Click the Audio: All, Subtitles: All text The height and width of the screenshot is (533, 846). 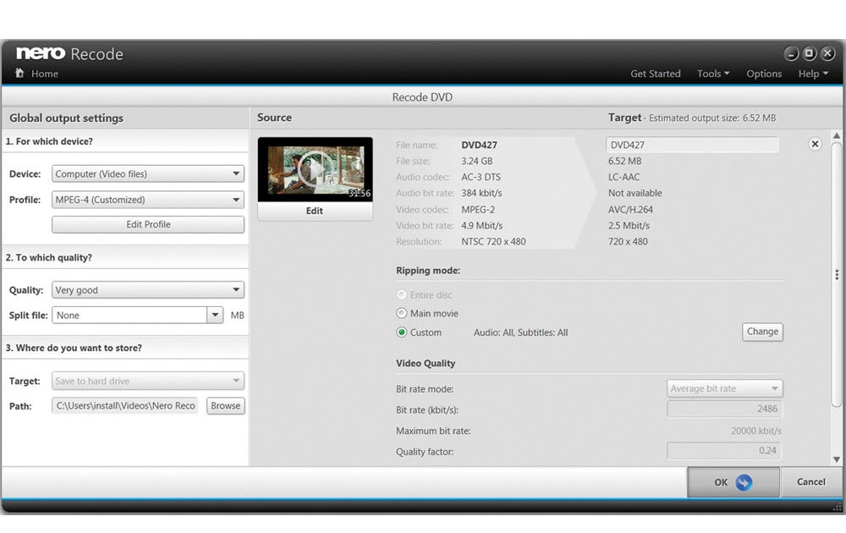(x=520, y=332)
